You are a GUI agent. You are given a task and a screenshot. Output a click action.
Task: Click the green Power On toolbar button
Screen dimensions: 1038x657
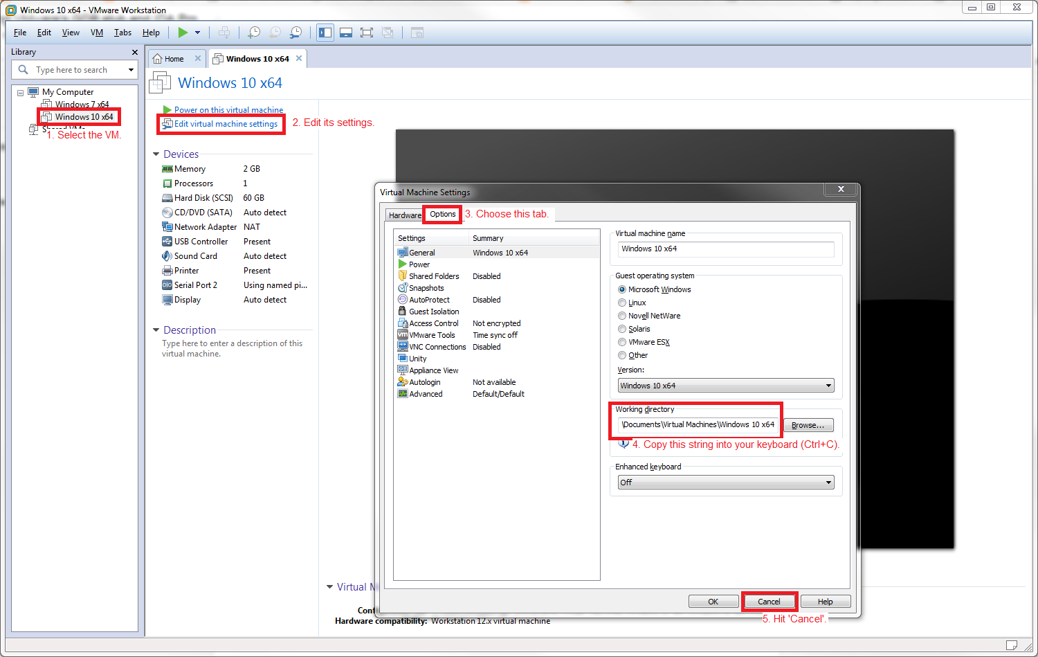183,33
